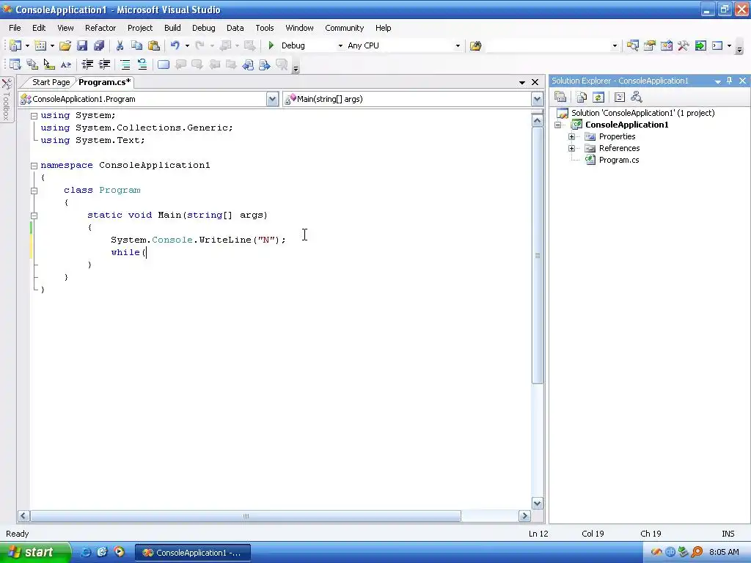Expand the Properties node in Solution Explorer
The height and width of the screenshot is (563, 751).
point(571,136)
